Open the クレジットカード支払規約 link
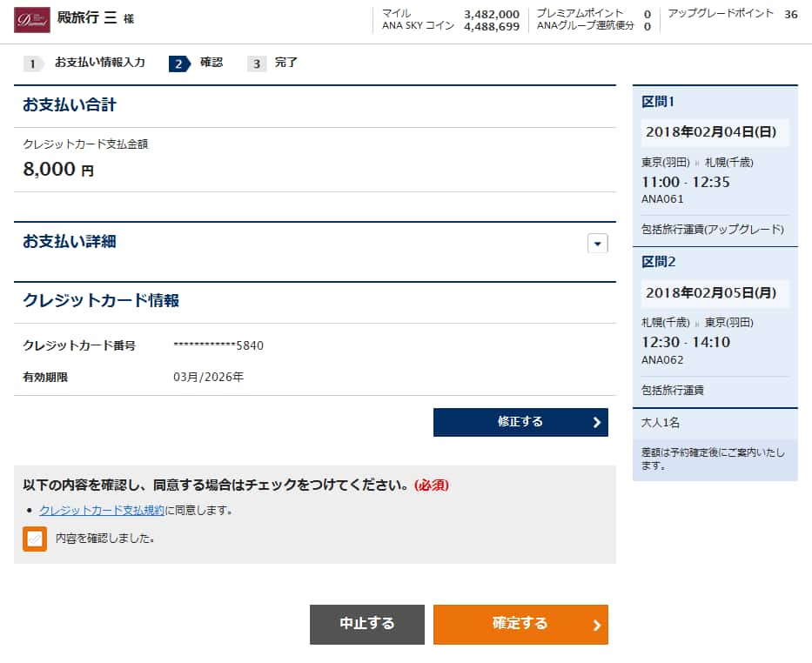The image size is (812, 663). [102, 510]
